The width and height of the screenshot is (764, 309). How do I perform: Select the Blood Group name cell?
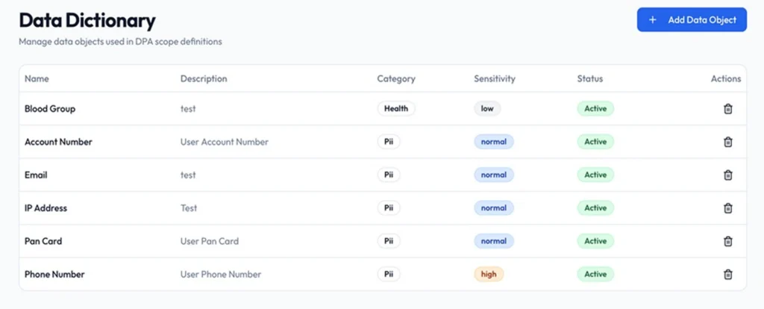pyautogui.click(x=50, y=109)
